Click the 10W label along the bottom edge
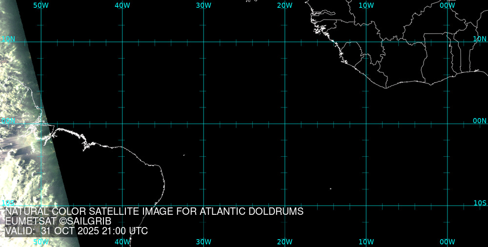Viewport: 488px width, 247px height. 366,242
